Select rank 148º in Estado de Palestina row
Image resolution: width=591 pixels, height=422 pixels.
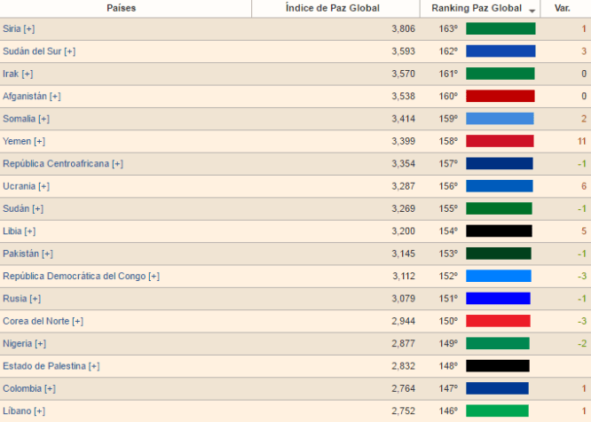coord(448,366)
